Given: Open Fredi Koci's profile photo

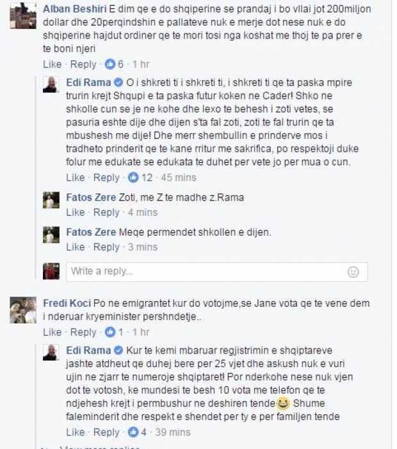Looking at the screenshot, I should click(x=23, y=310).
